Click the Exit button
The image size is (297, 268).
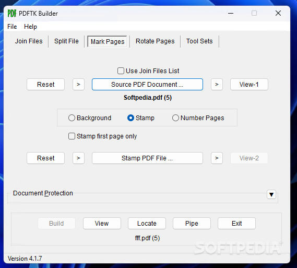pos(236,224)
